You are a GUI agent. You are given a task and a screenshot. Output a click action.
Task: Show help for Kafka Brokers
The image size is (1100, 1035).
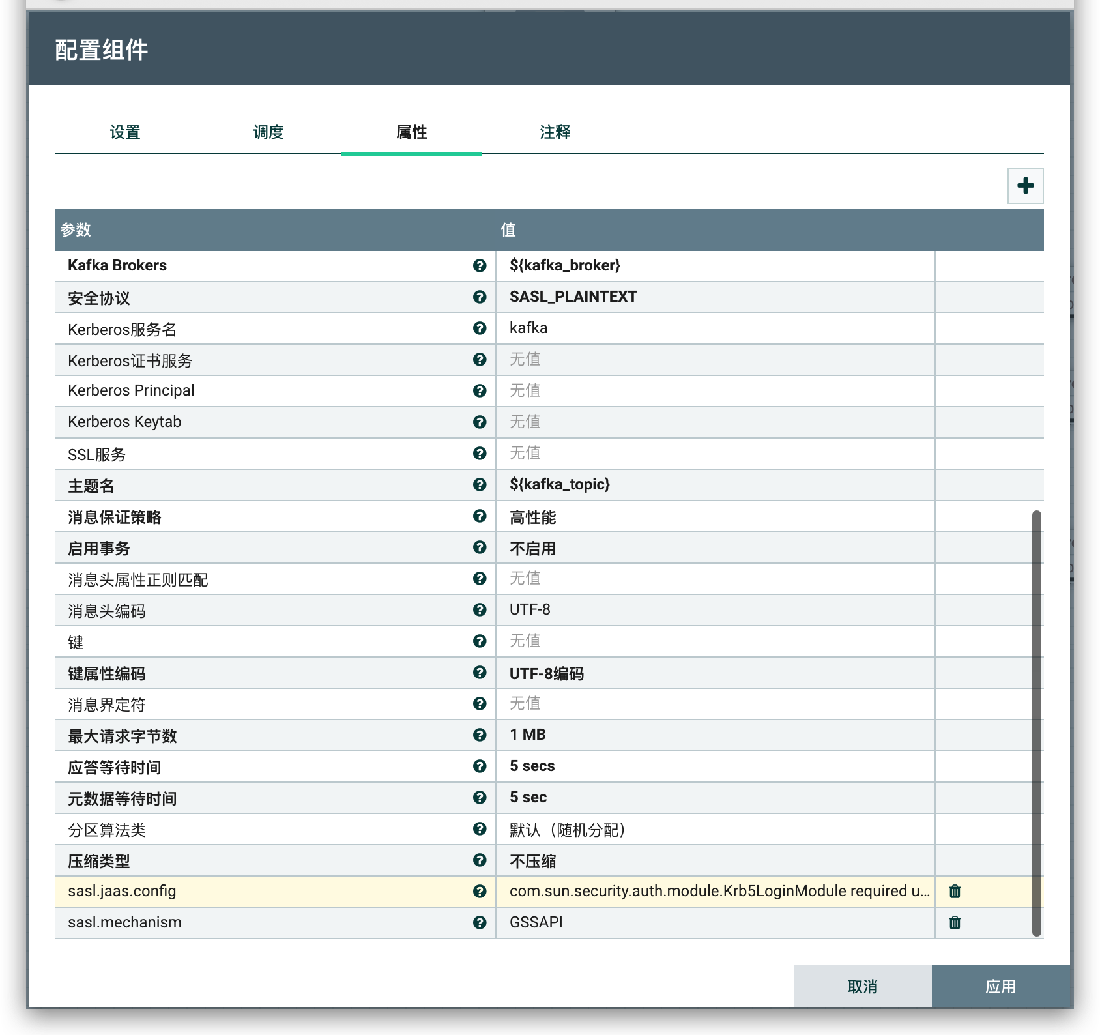click(x=480, y=265)
